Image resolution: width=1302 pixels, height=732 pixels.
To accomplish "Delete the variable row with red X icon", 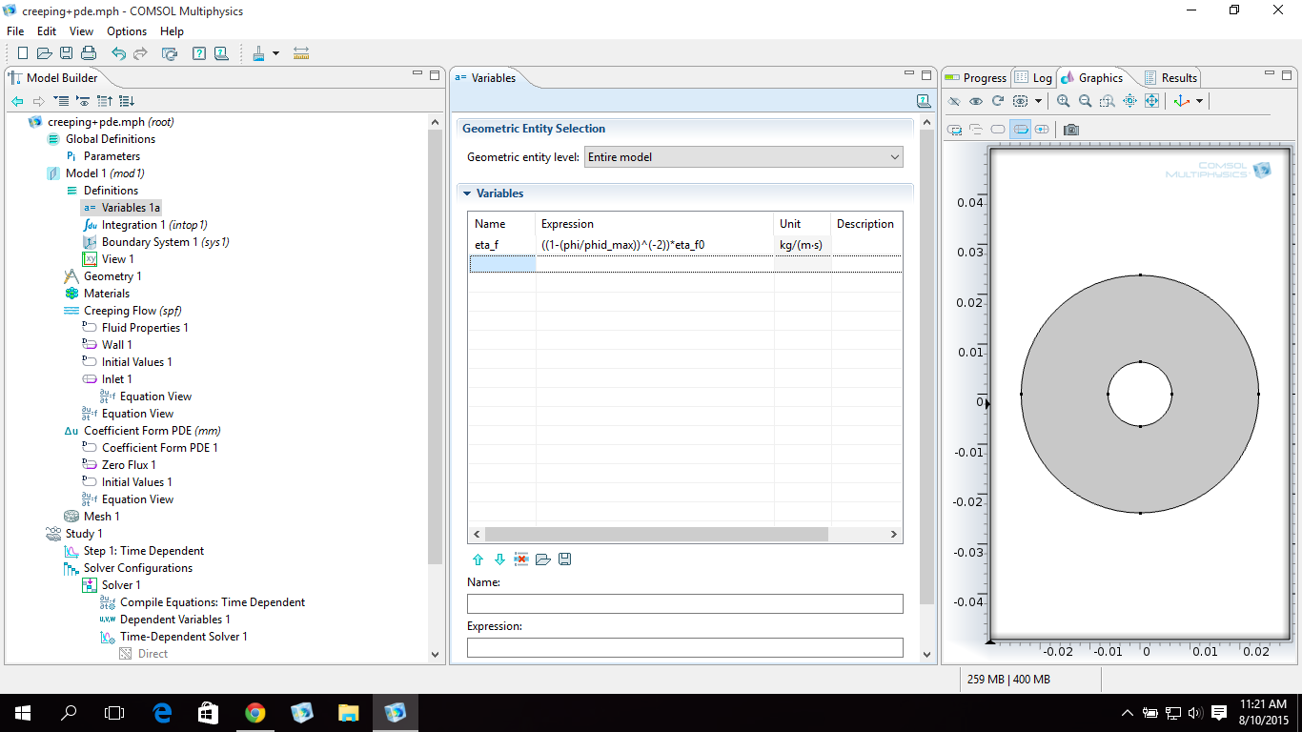I will (521, 559).
